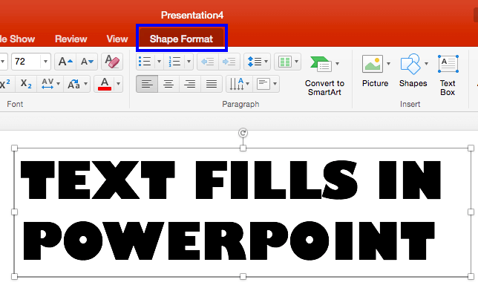The width and height of the screenshot is (478, 291).
Task: Insert a Text Box
Action: 448,75
